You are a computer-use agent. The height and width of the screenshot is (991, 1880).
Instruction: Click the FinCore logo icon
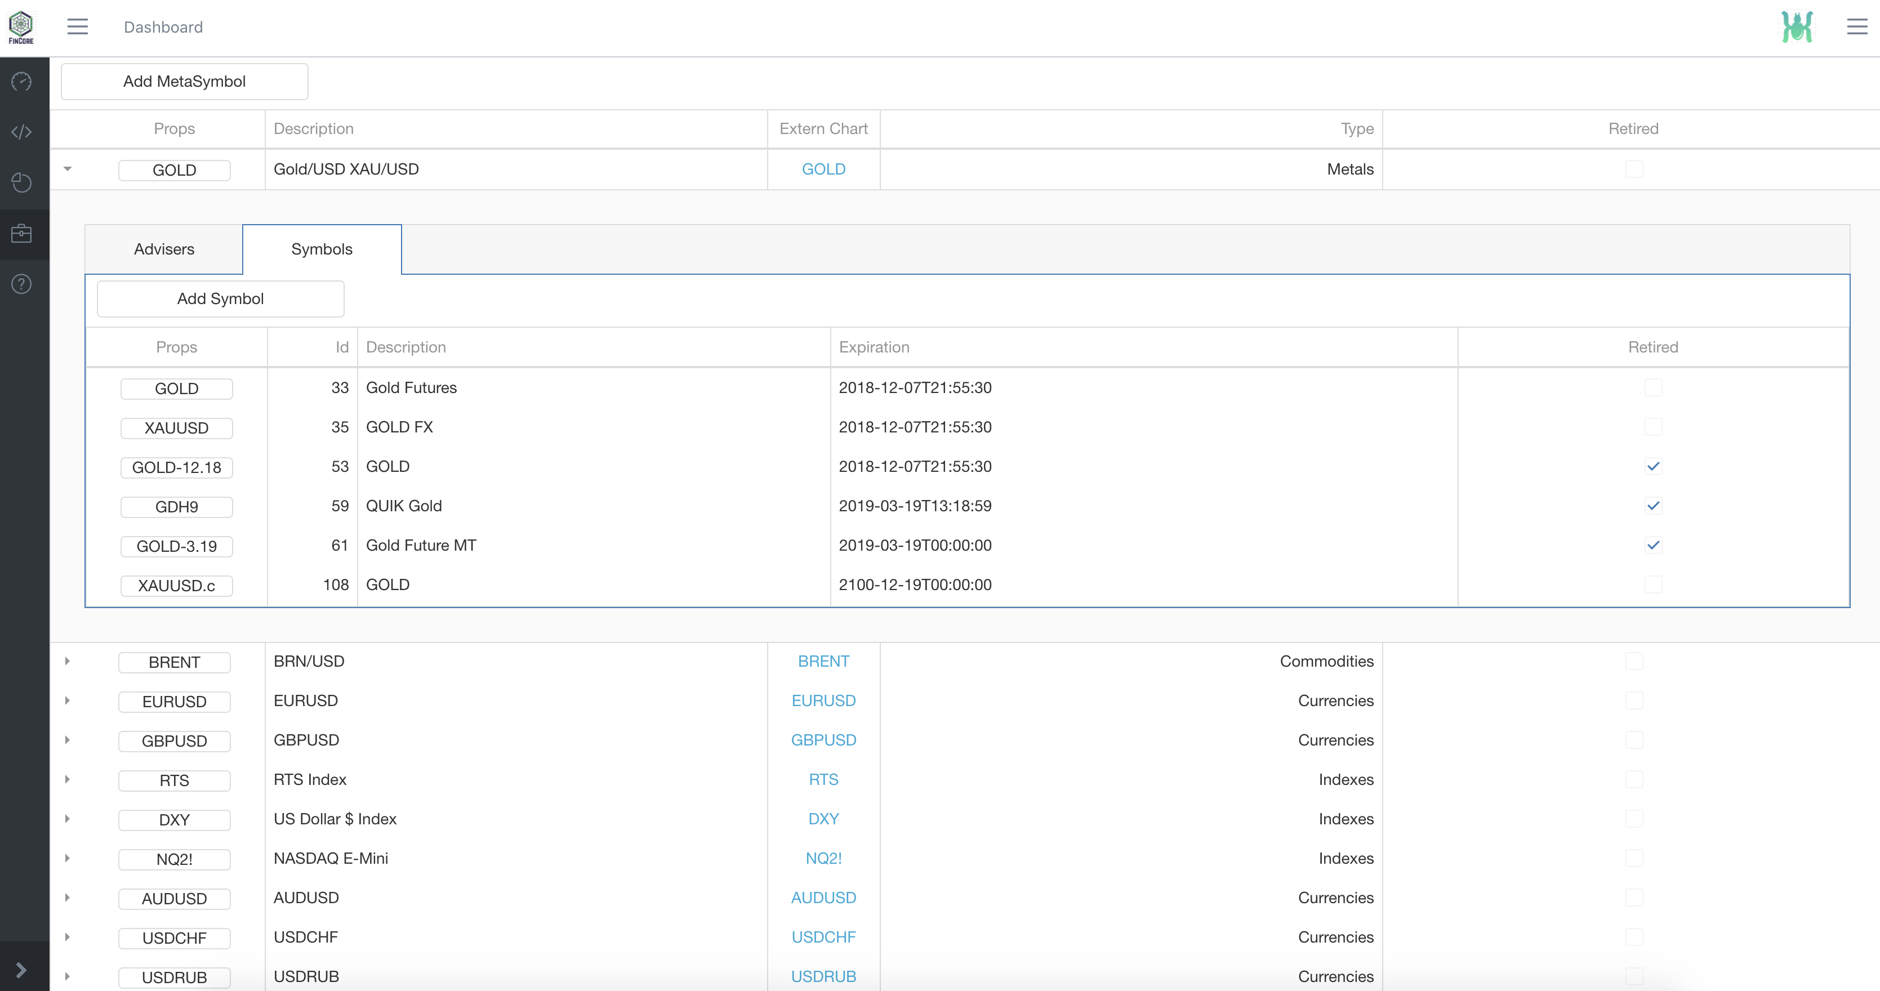point(21,27)
